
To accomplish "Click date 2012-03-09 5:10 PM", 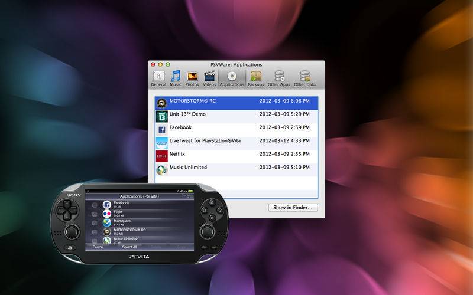I will (284, 167).
